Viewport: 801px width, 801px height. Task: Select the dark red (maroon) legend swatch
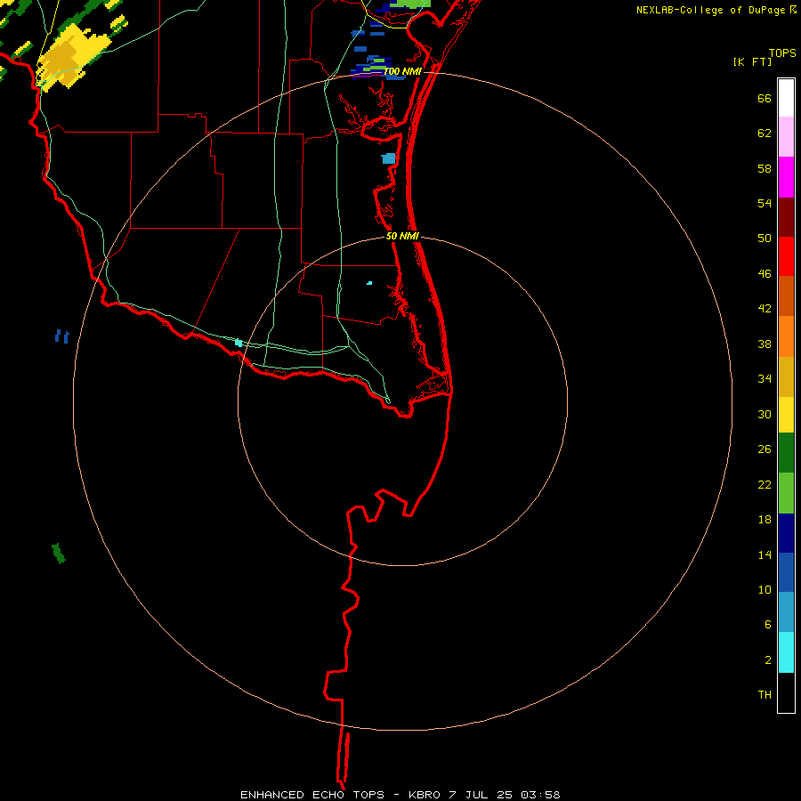pyautogui.click(x=786, y=217)
